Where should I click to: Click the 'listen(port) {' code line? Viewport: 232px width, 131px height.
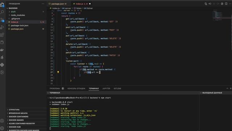[x=74, y=61]
